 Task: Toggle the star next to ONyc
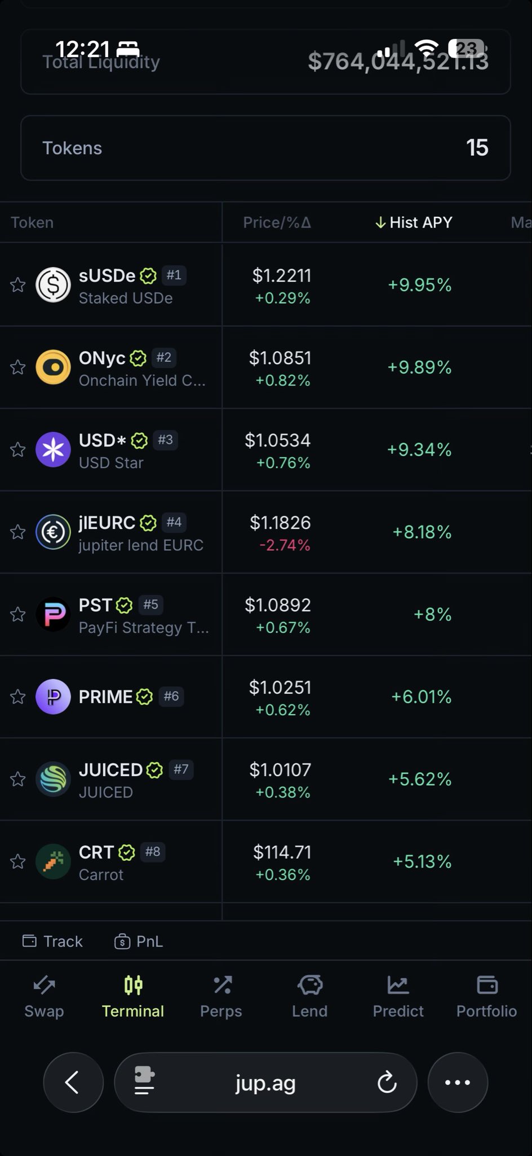pos(18,367)
